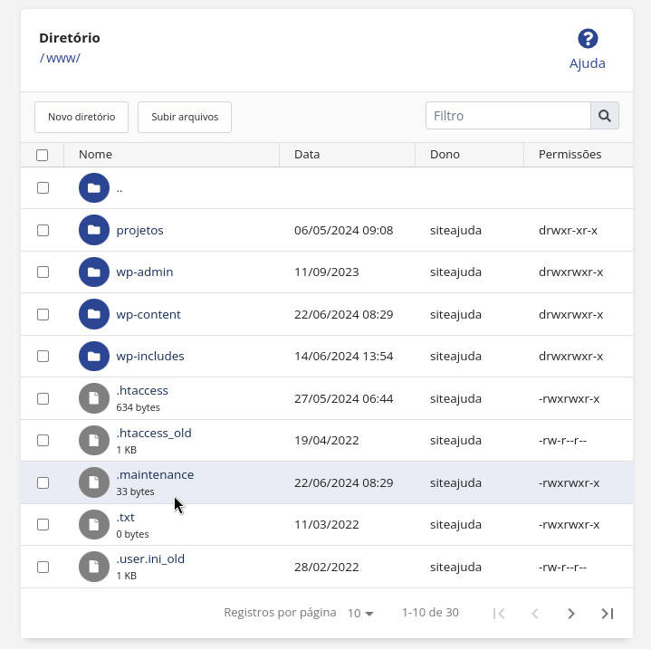Screen dimensions: 651x649
Task: Click the .txt file icon
Action: coord(94,524)
